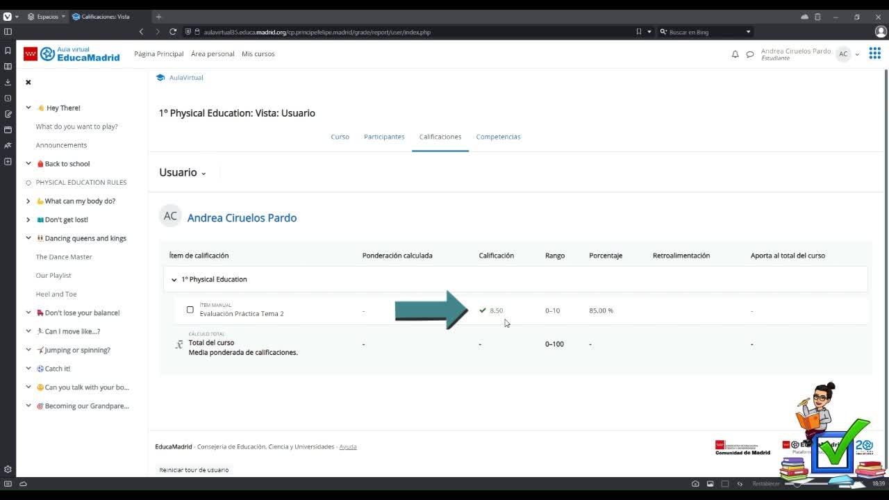Go to Página Principal
This screenshot has height=500, width=889.
(x=159, y=53)
